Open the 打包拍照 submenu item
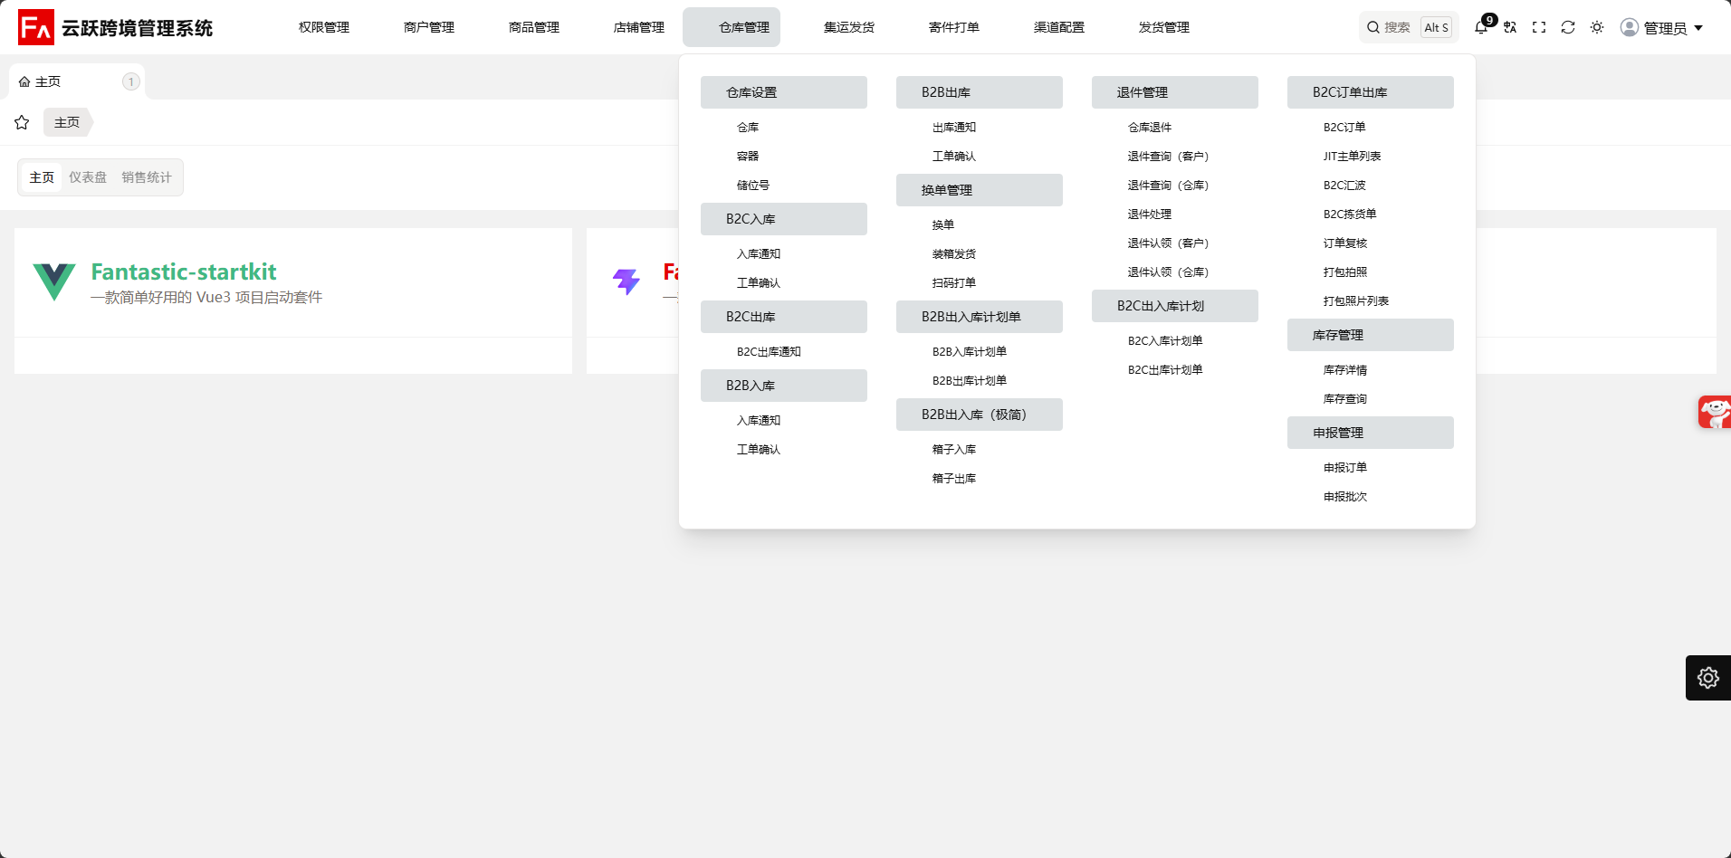 pos(1345,272)
